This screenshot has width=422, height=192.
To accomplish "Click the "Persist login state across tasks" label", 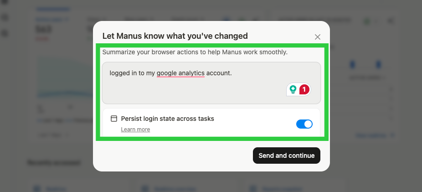I will [167, 119].
